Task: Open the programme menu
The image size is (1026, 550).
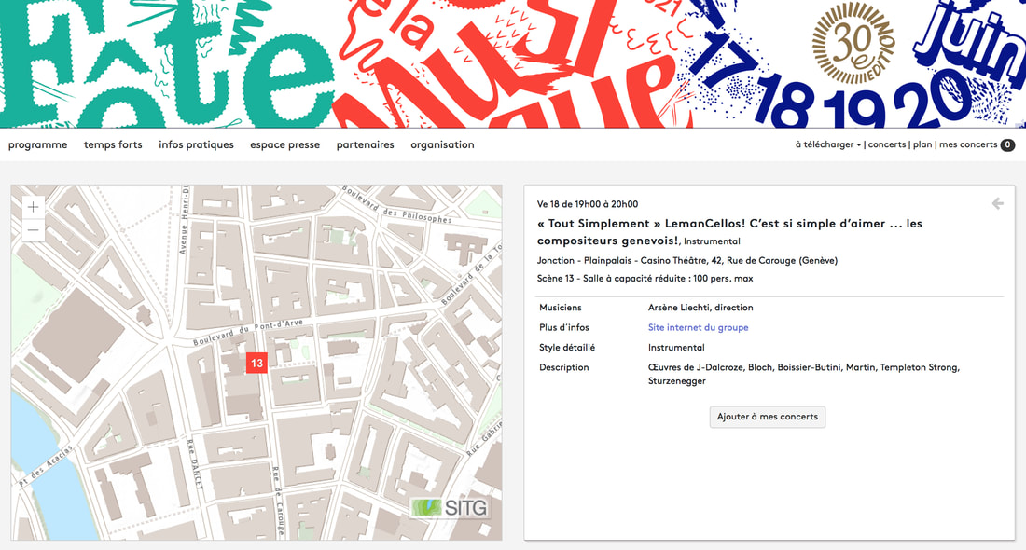Action: (38, 145)
